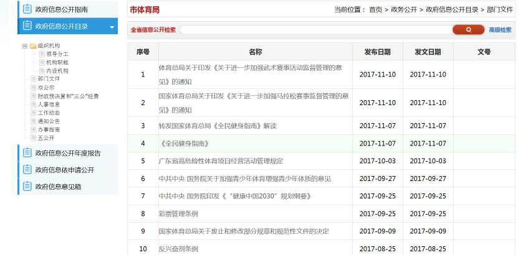Click the 政府信息公开年度报告 icon
Screen dimensions: 518x255
[27, 153]
